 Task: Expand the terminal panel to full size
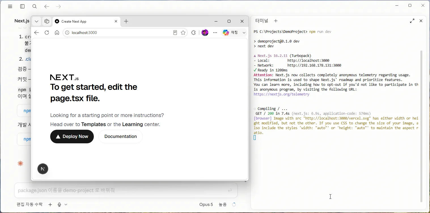[412, 21]
